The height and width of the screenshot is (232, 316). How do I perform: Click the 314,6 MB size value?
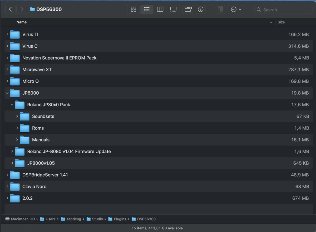[298, 46]
